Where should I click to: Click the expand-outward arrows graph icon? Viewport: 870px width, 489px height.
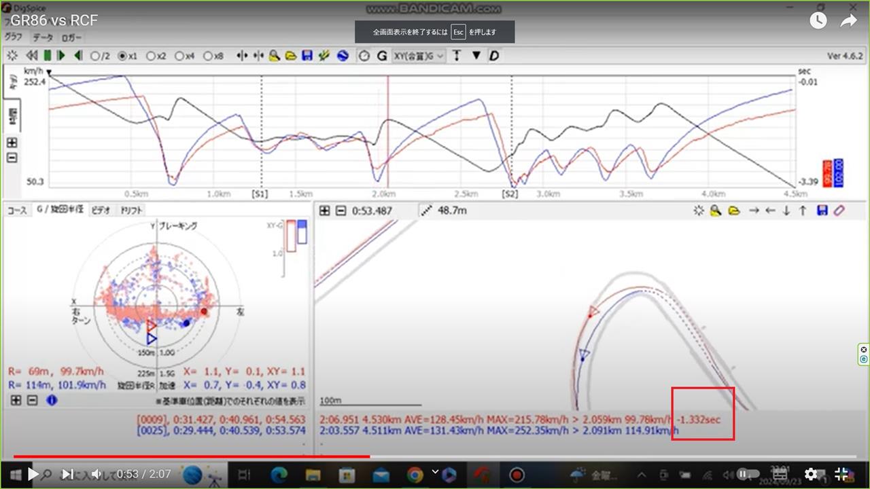click(x=241, y=56)
